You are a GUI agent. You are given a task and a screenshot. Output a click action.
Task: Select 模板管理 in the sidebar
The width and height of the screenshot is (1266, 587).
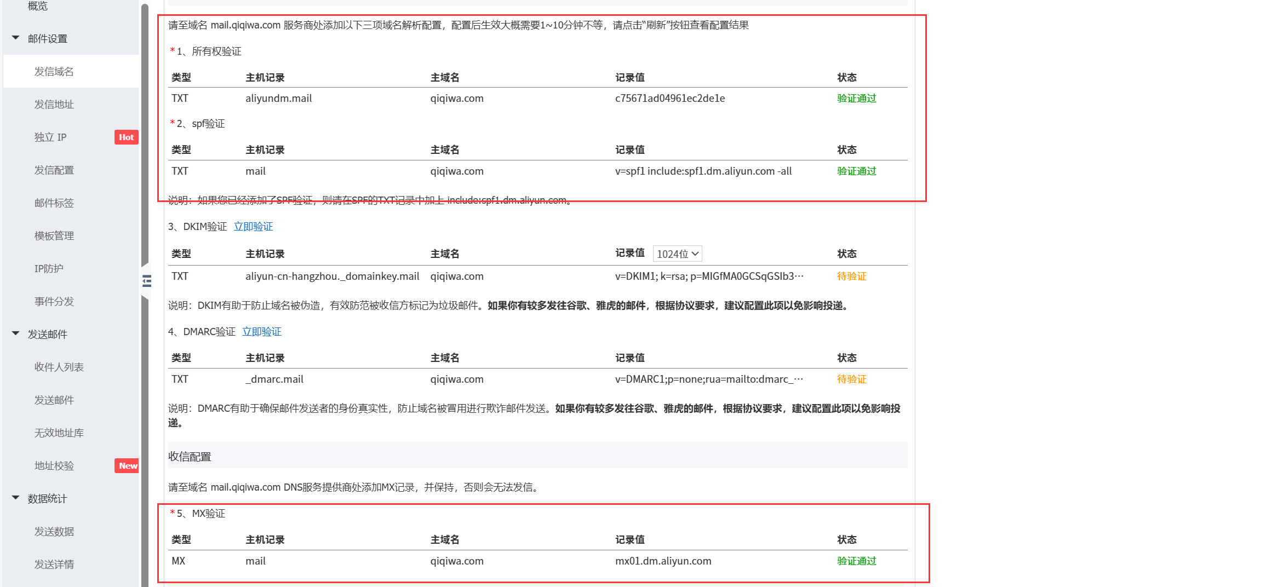click(x=53, y=235)
